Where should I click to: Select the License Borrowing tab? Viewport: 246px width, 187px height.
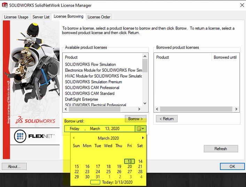click(x=69, y=16)
